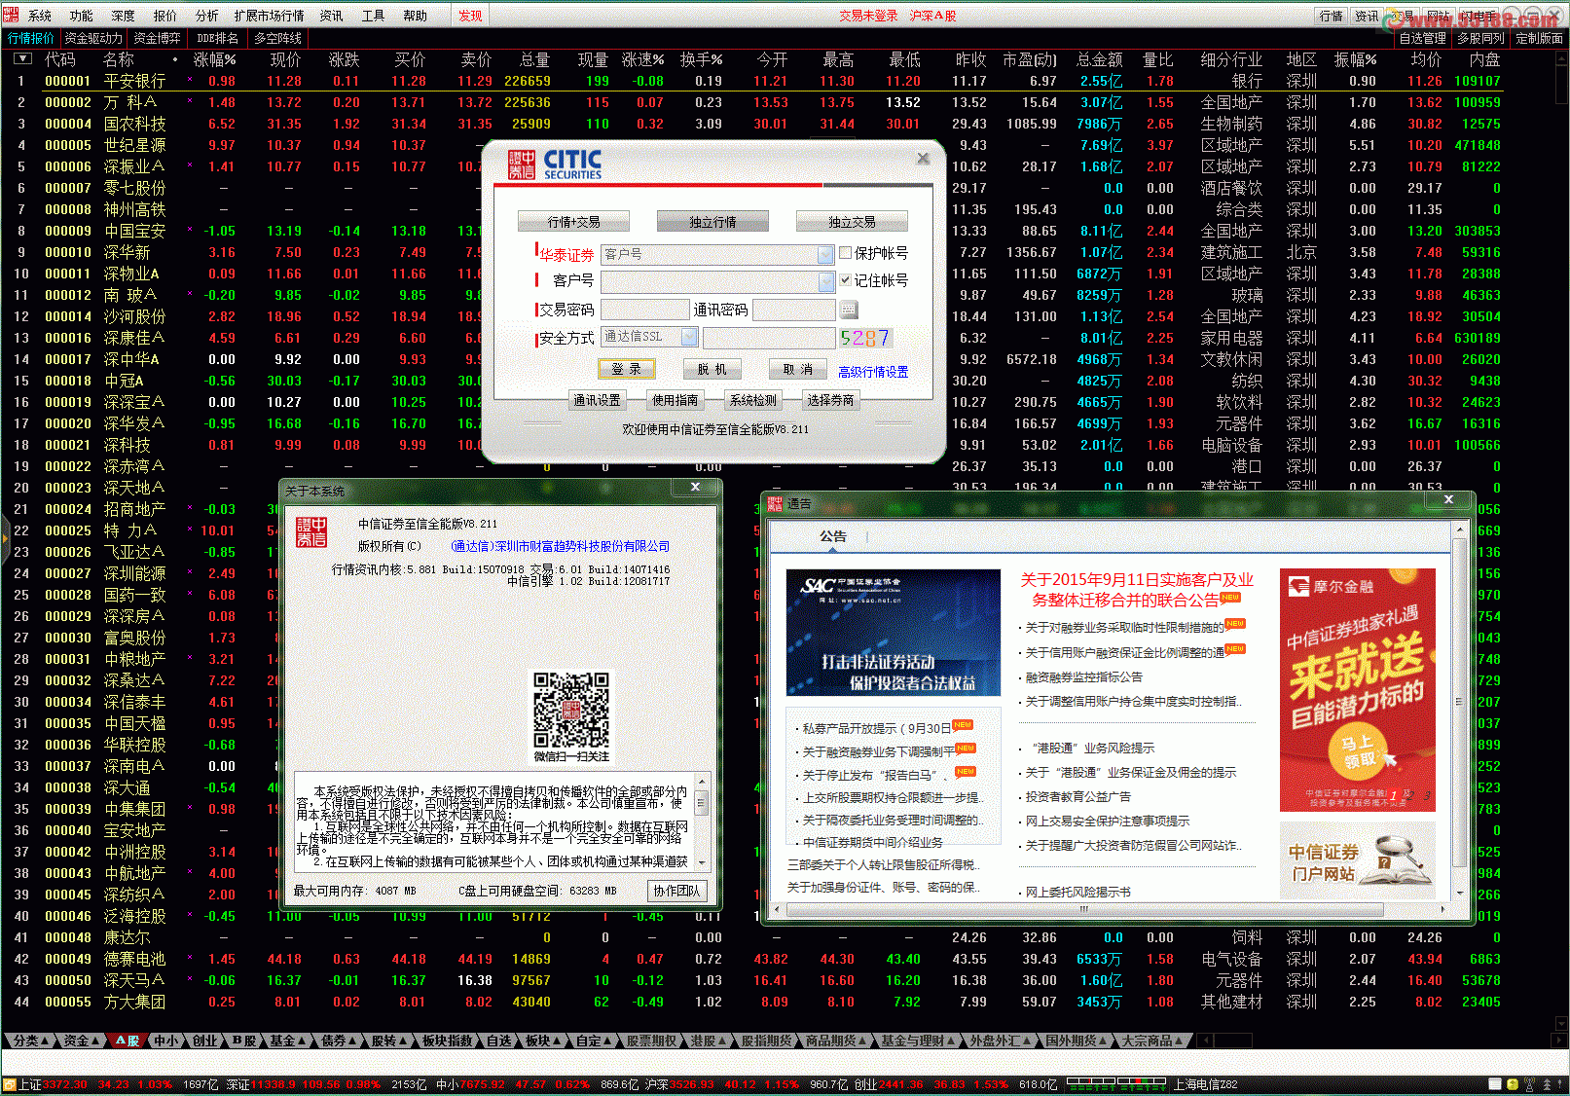Click the white square icon in the status bar tray

coord(1495,1084)
